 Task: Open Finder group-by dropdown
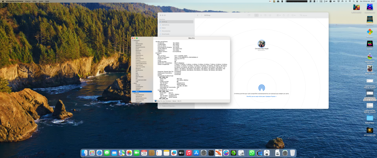278,15
